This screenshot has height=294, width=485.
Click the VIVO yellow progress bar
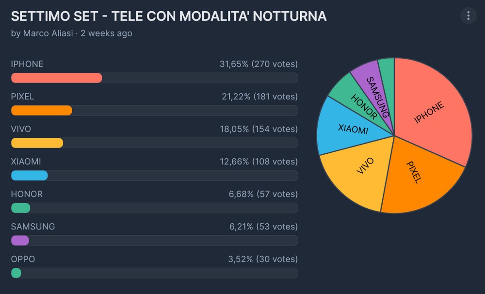(37, 143)
